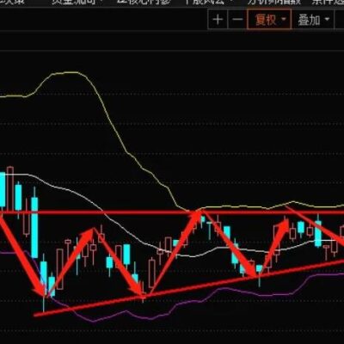Open the 分析师指数 tab
This screenshot has height=344, width=344.
point(274,3)
